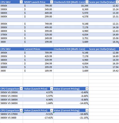Image resolution: width=119 pixels, height=123 pixels.
Task: Select the 5950X SKU cell
Action: (x=11, y=6)
